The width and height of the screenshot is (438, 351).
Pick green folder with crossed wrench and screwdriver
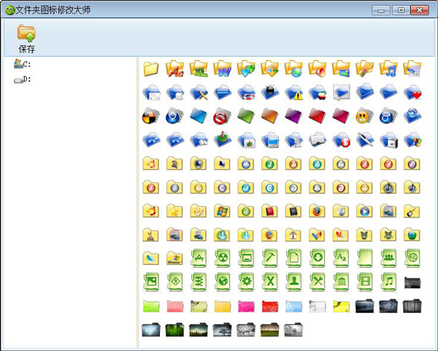[x=317, y=282]
